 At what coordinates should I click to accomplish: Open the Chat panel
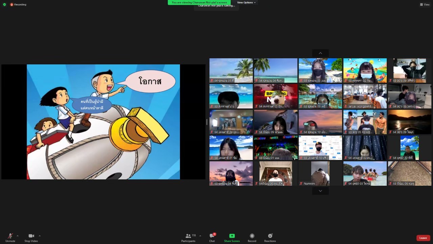212,236
